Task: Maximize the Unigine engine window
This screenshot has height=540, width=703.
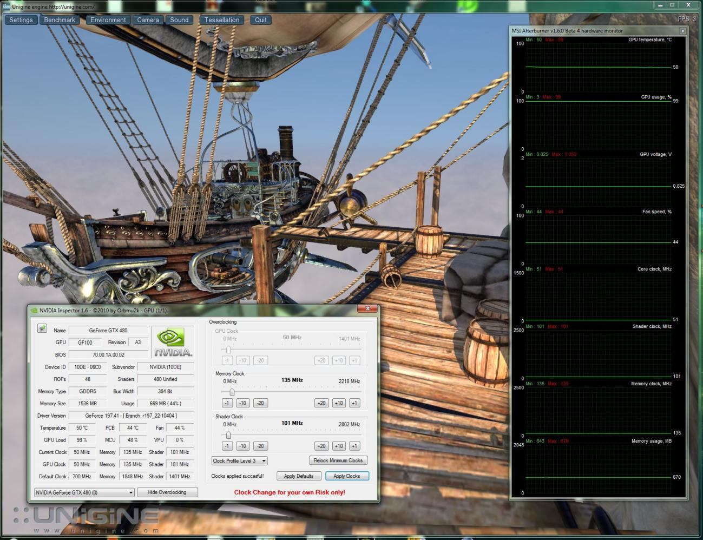Action: coord(673,5)
